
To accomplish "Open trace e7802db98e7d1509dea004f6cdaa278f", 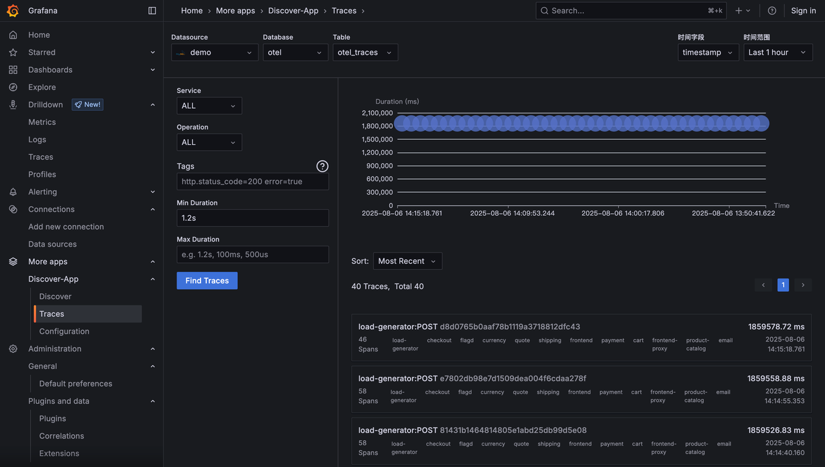I will click(581, 389).
